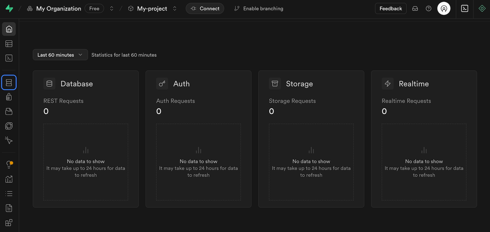Select the Database icon in sidebar
Image resolution: width=490 pixels, height=232 pixels.
click(9, 82)
